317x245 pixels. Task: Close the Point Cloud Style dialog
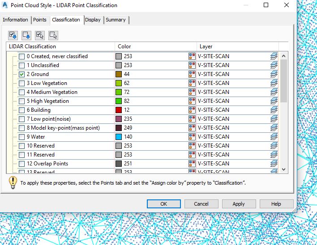pos(287,5)
